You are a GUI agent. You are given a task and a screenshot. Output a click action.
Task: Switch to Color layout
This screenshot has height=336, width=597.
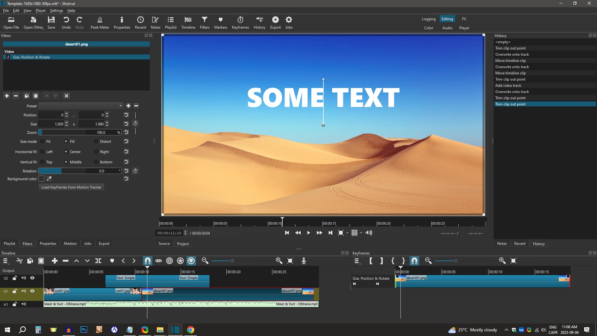coord(428,28)
